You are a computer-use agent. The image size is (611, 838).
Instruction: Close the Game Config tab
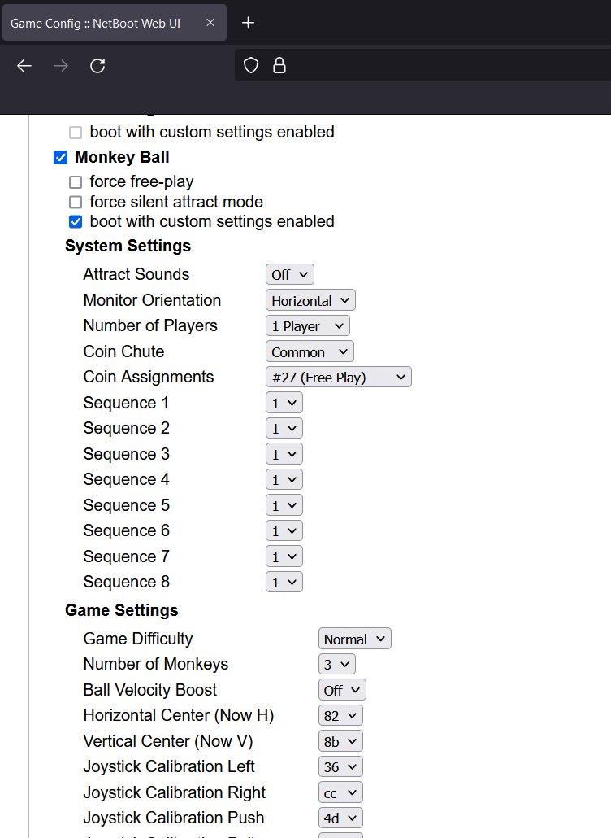tap(210, 23)
